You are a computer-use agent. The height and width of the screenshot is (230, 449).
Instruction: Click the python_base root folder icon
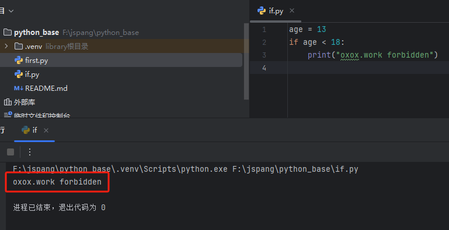tap(8, 32)
